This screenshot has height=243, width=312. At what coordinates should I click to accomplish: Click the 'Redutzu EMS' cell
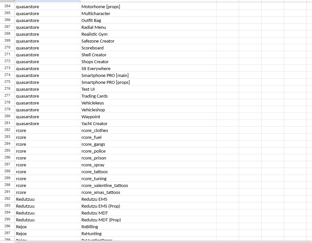(148, 199)
